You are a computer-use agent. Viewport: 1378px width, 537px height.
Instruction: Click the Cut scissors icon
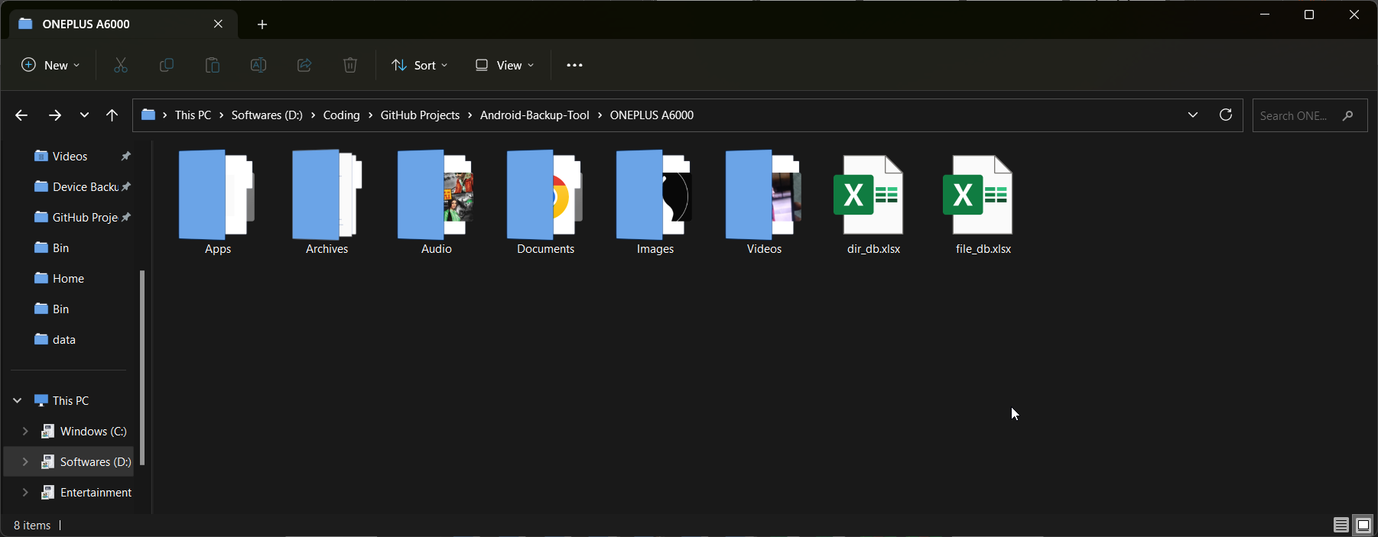pyautogui.click(x=121, y=66)
